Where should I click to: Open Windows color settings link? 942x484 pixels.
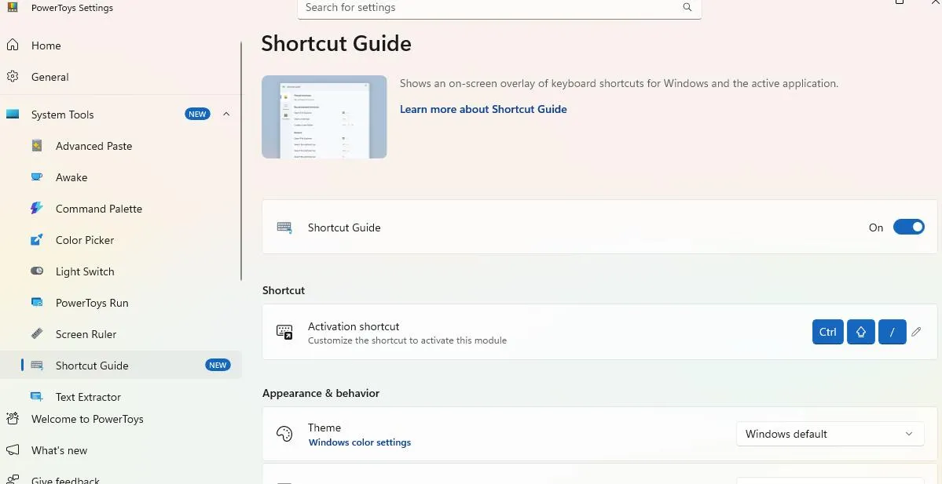(359, 442)
